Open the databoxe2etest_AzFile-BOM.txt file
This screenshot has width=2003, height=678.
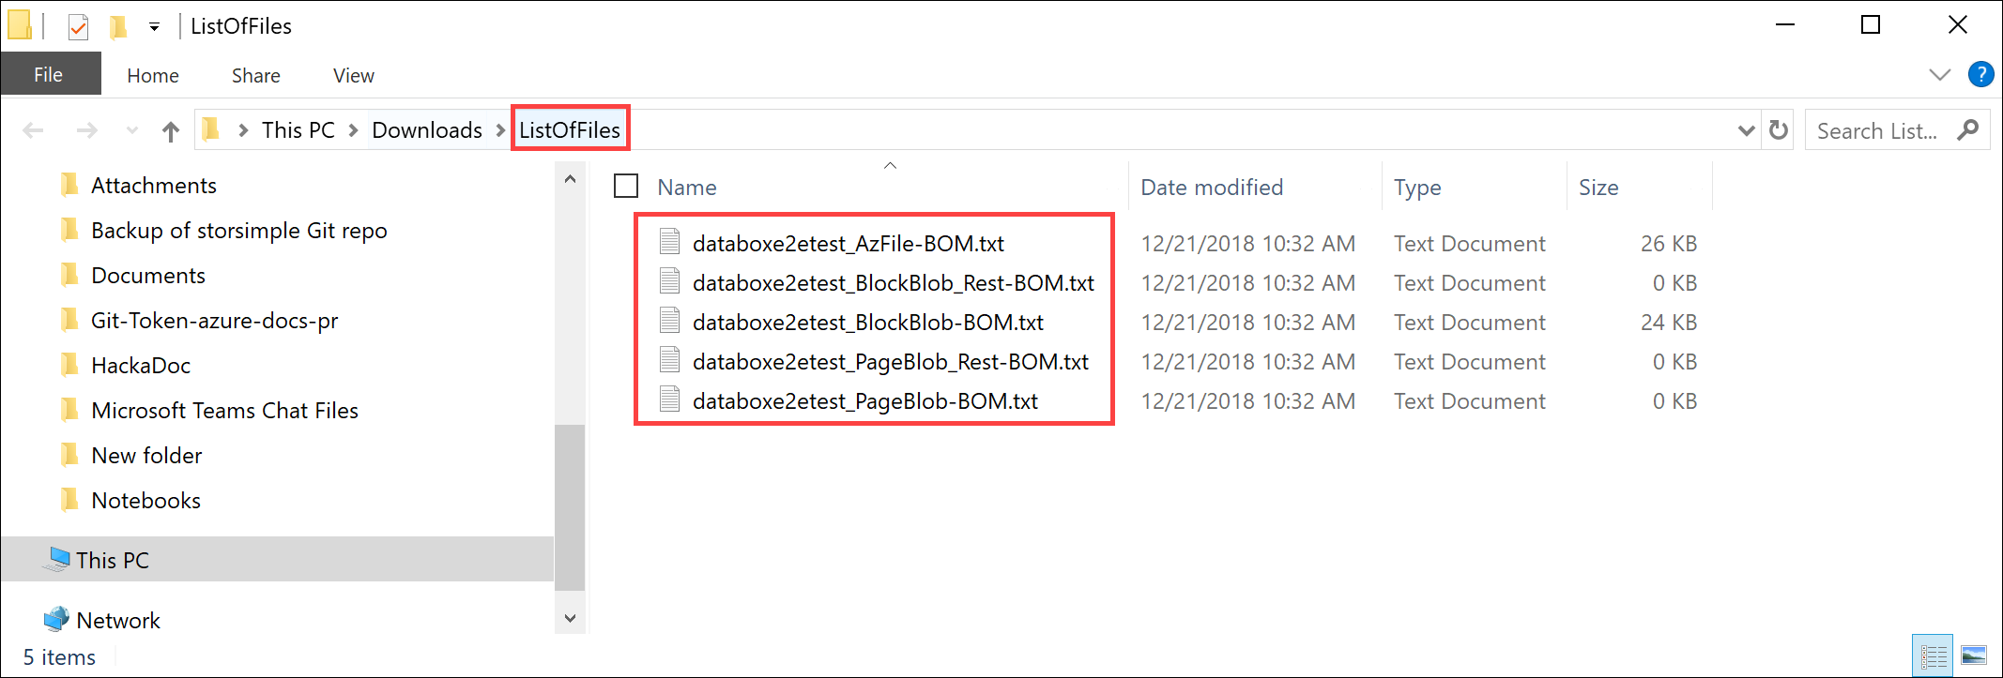pyautogui.click(x=848, y=243)
